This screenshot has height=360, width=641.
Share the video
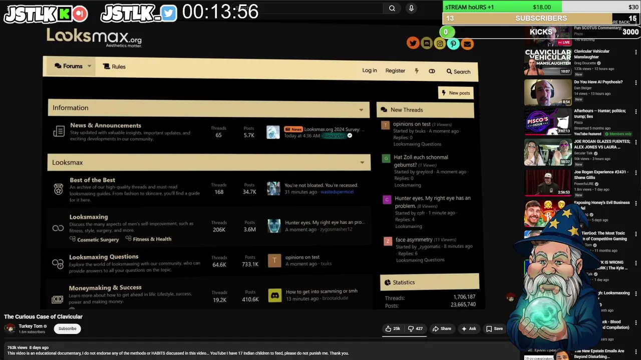tap(442, 328)
